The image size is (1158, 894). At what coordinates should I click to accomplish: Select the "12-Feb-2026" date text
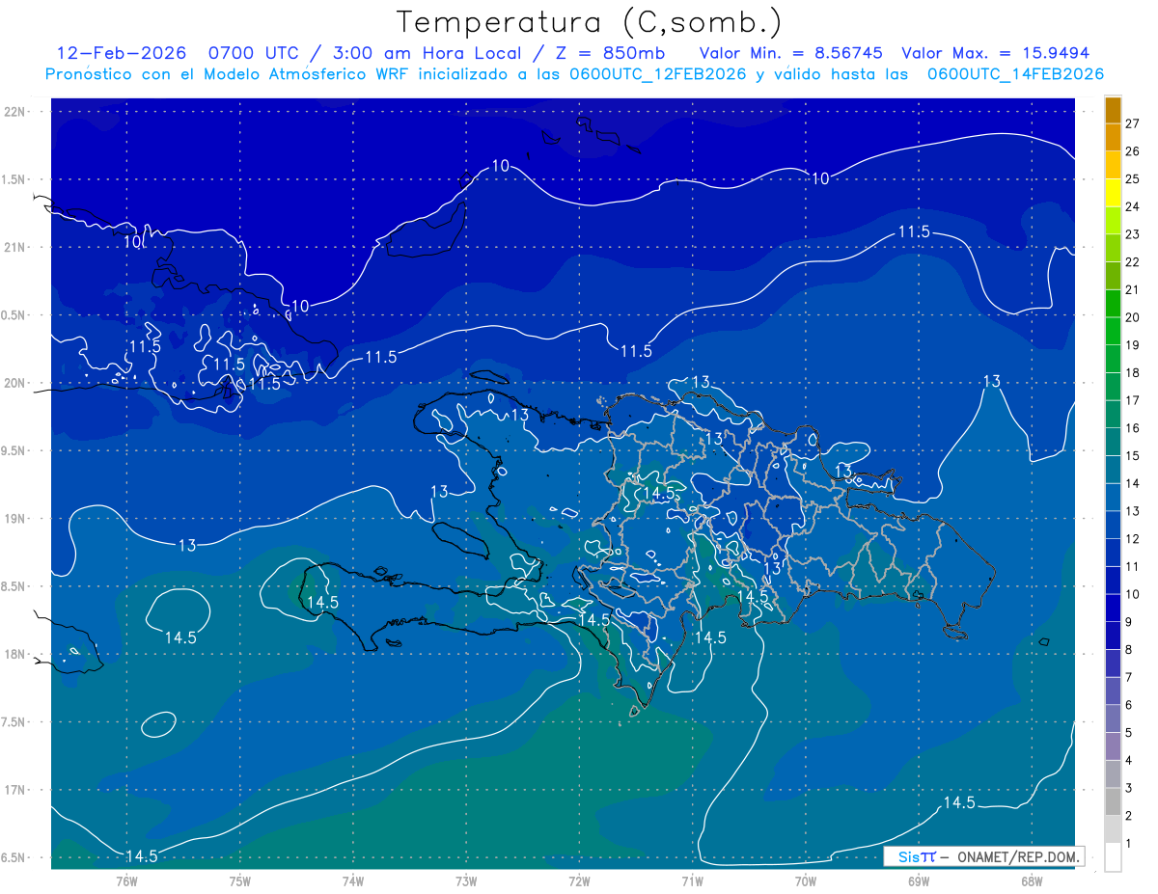click(120, 53)
